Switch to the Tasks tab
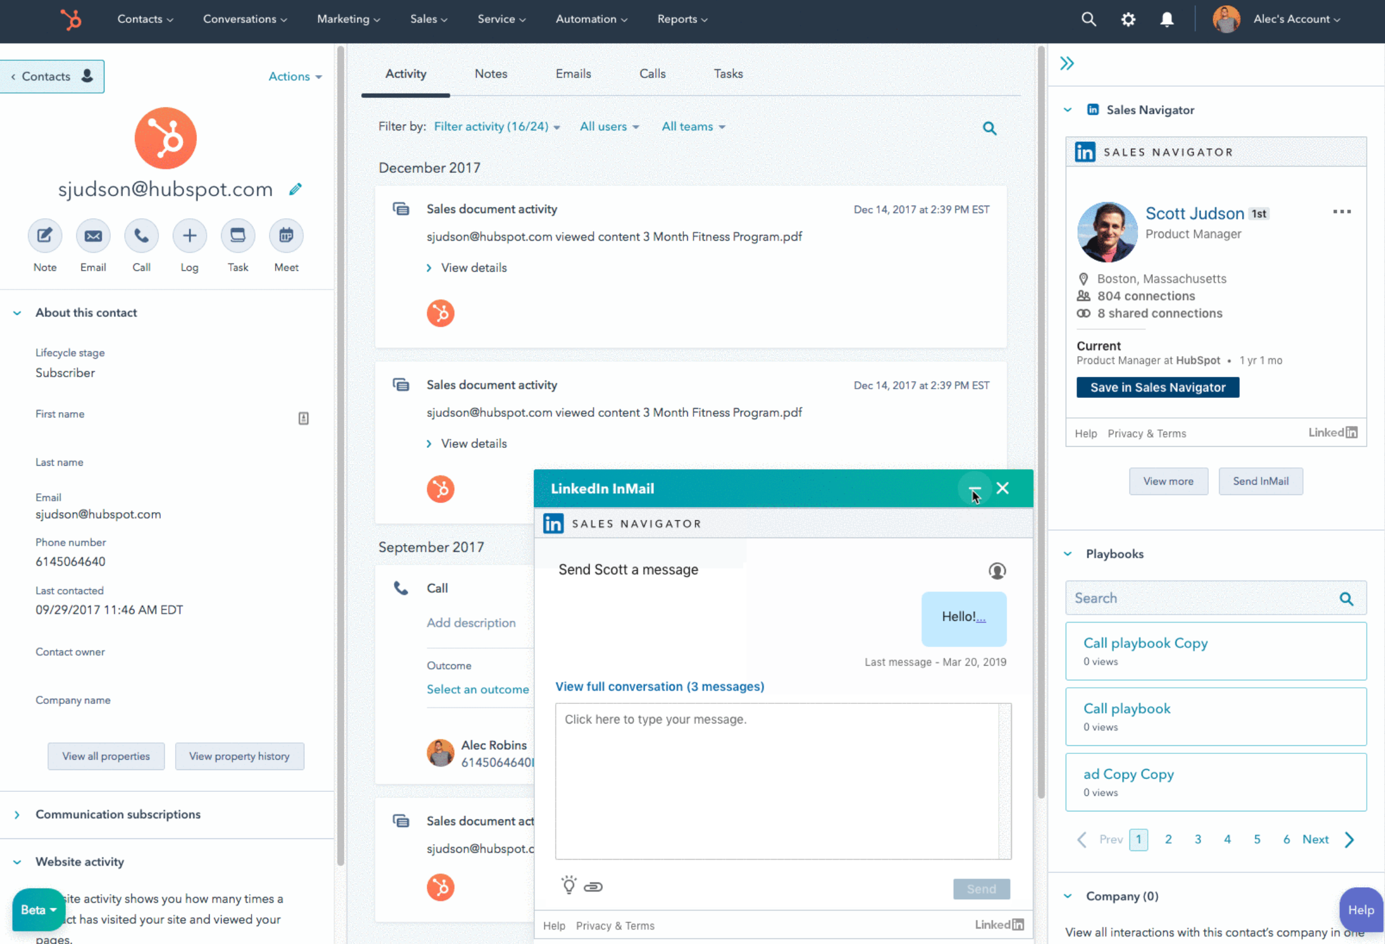This screenshot has height=944, width=1385. (728, 74)
